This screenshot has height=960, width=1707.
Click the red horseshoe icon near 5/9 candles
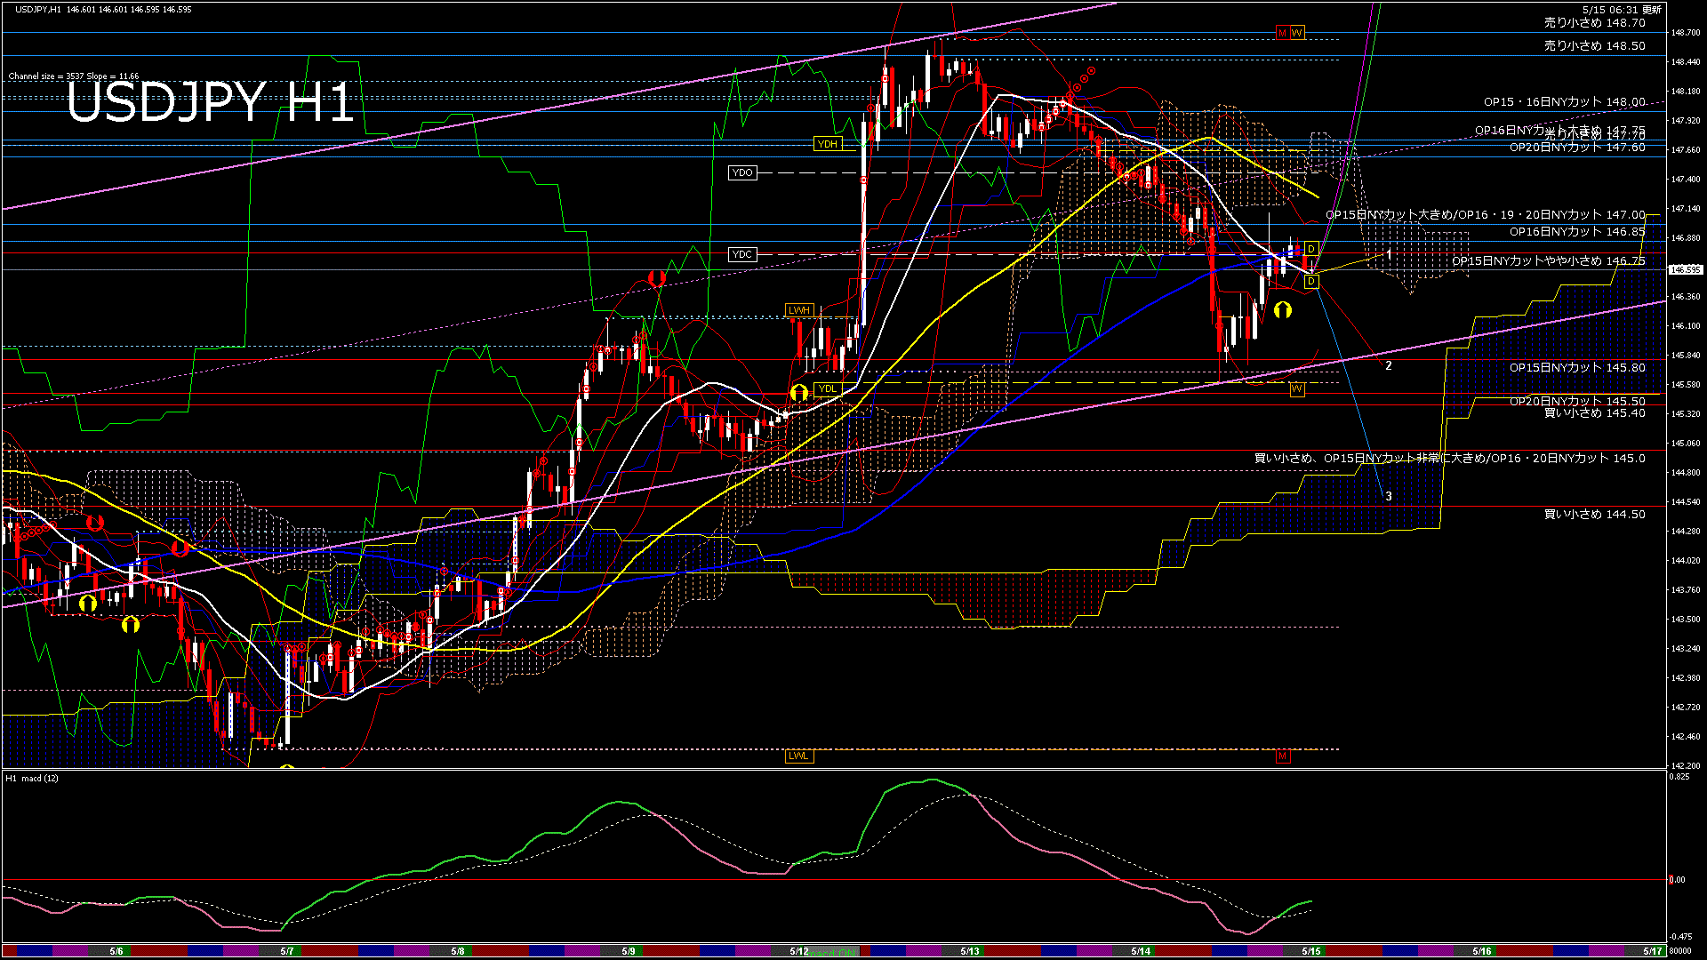(x=656, y=279)
